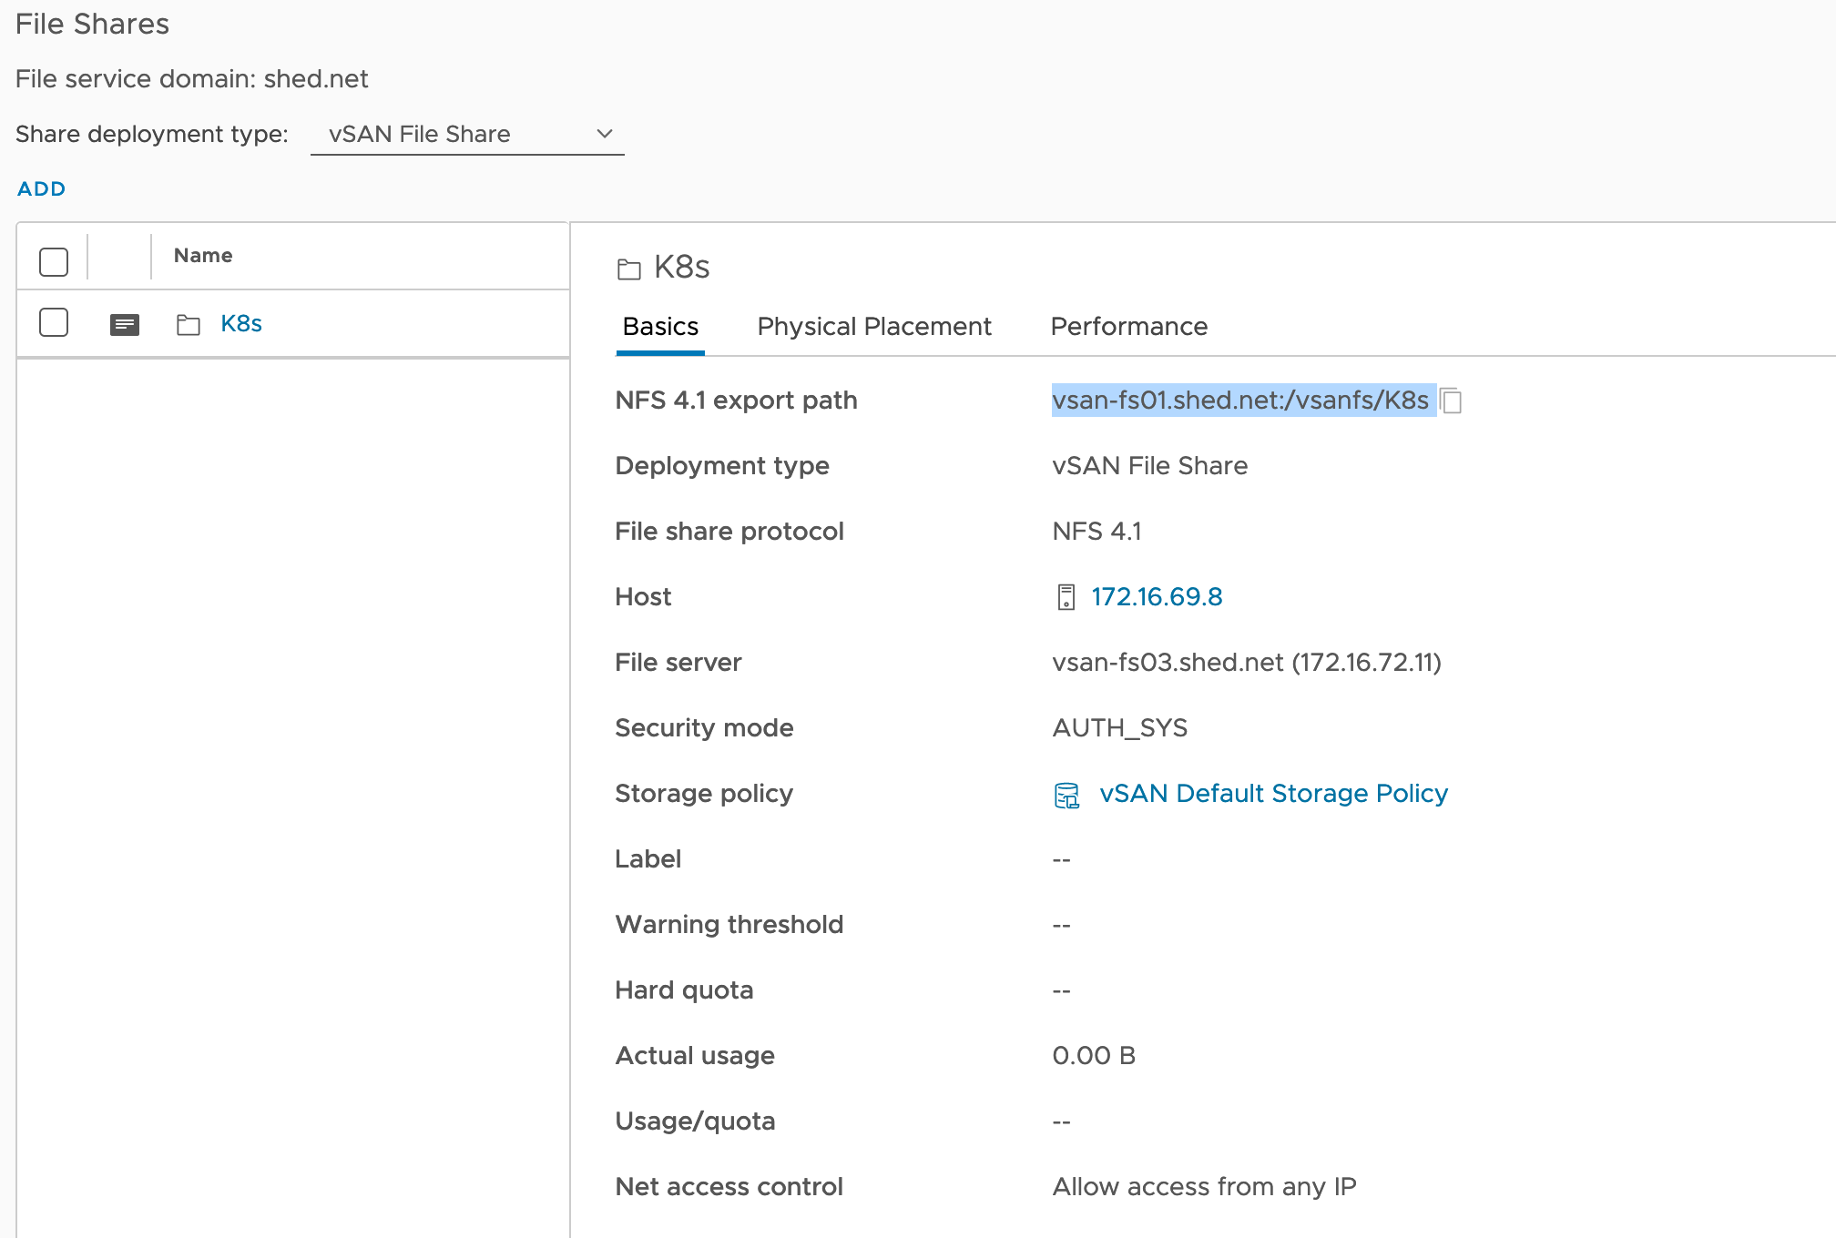Click the folder icon beside K8s heading
1836x1238 pixels.
coord(628,269)
